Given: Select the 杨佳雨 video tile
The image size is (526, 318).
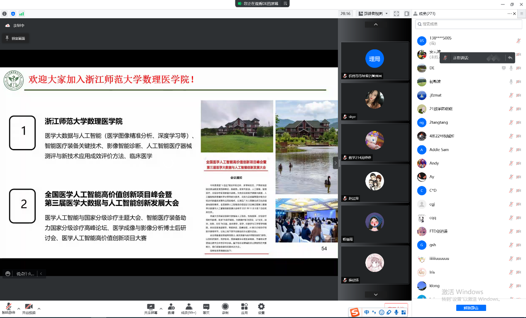Looking at the screenshot, I should [374, 224].
